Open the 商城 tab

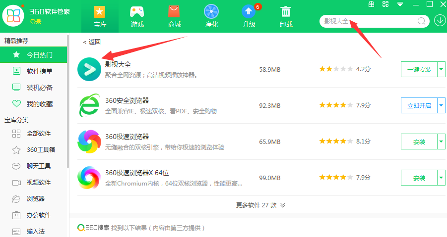tap(174, 16)
